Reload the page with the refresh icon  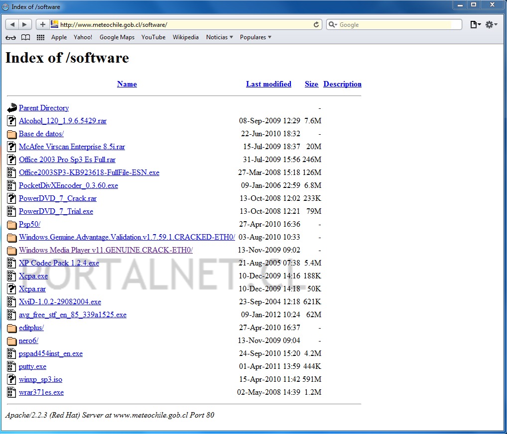316,24
